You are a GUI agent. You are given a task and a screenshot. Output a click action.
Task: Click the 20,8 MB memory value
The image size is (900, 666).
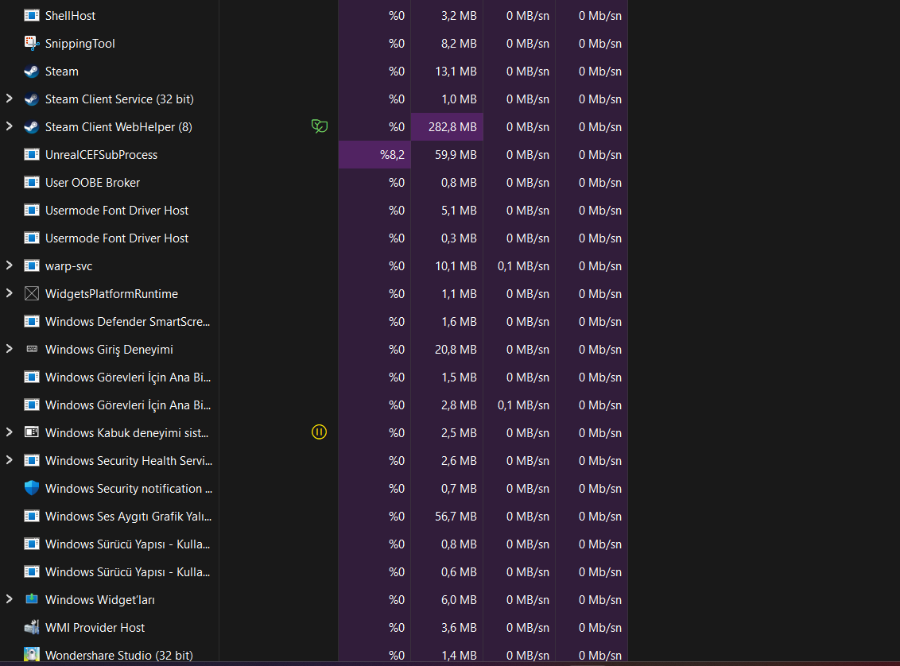[x=456, y=350]
